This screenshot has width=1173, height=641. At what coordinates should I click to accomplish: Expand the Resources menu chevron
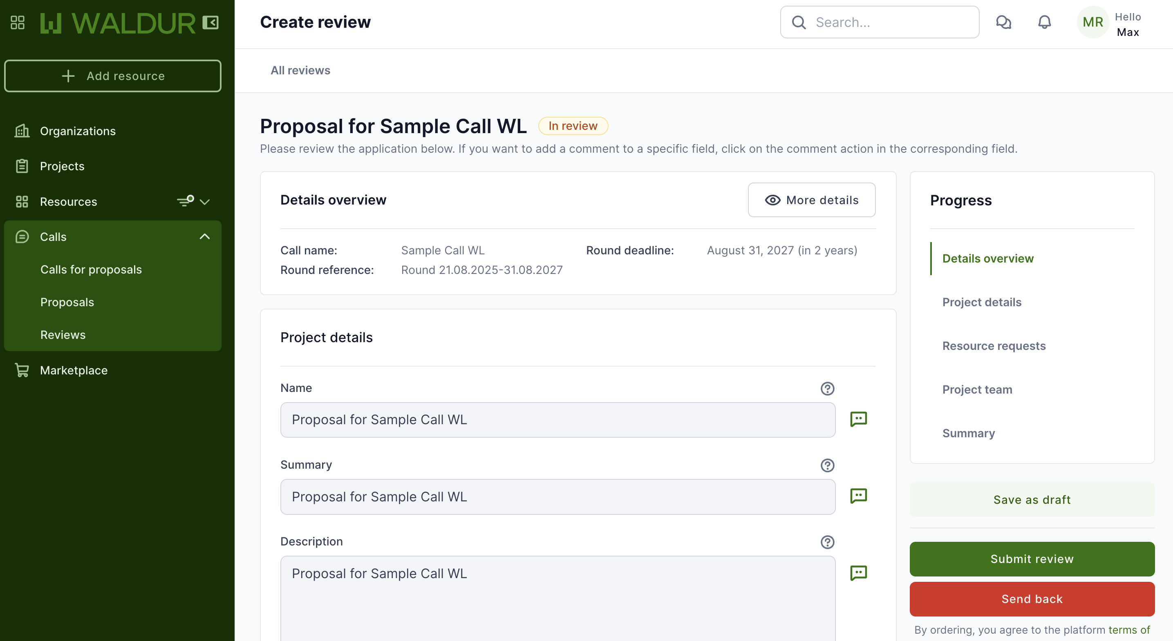[205, 202]
